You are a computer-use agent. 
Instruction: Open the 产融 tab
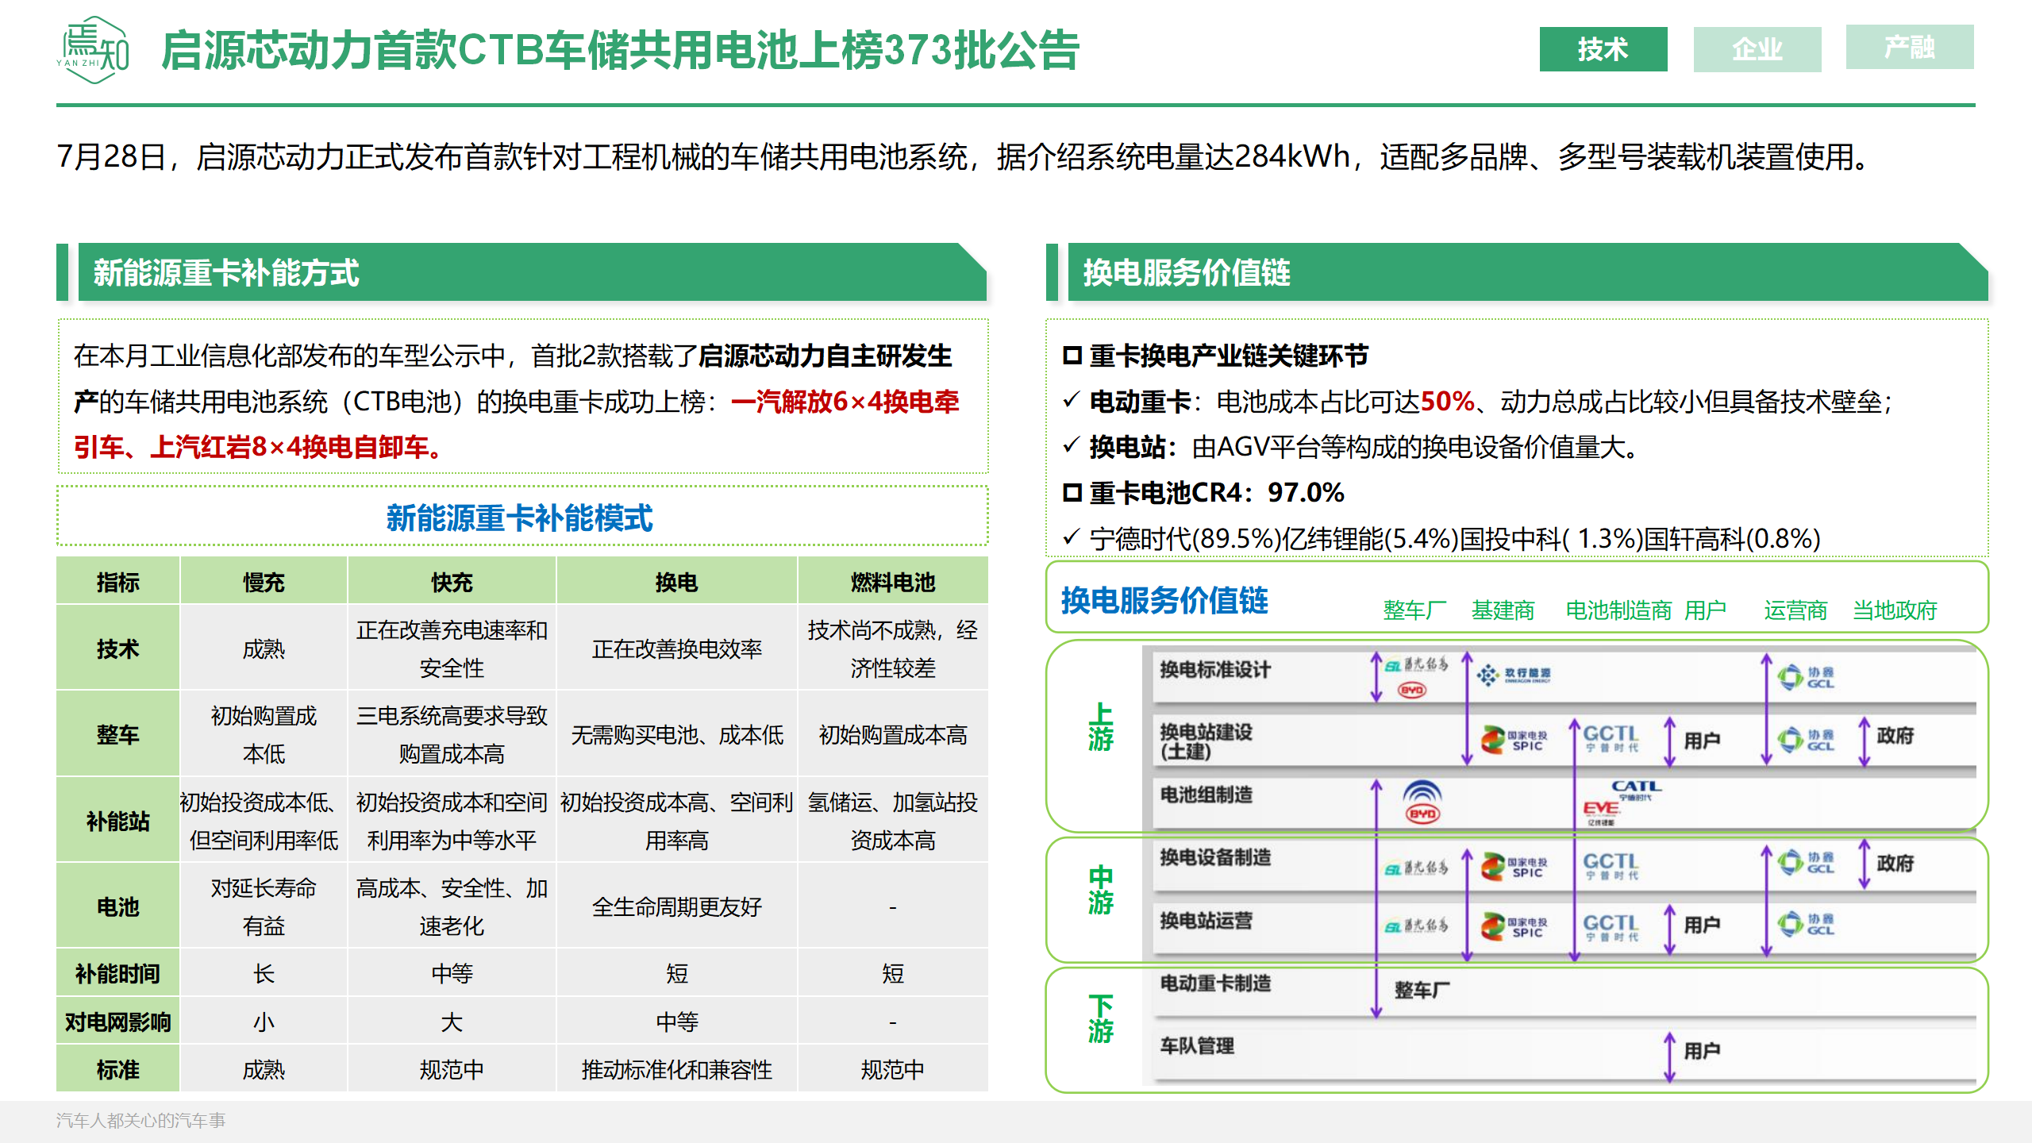click(x=1909, y=47)
